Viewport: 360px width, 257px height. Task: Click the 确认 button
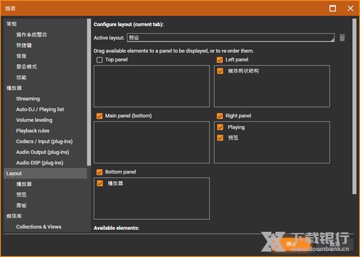[292, 244]
